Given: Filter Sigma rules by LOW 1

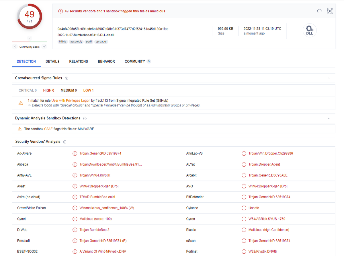Looking at the screenshot, I should [x=88, y=90].
